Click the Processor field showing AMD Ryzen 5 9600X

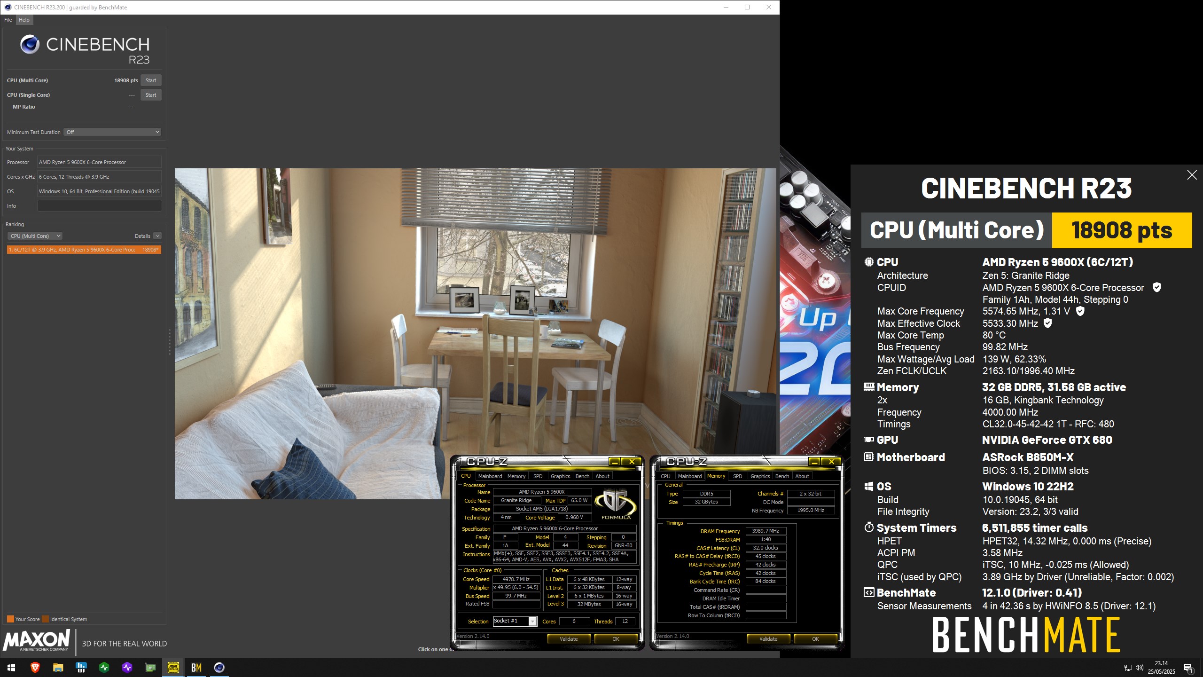[x=99, y=162]
